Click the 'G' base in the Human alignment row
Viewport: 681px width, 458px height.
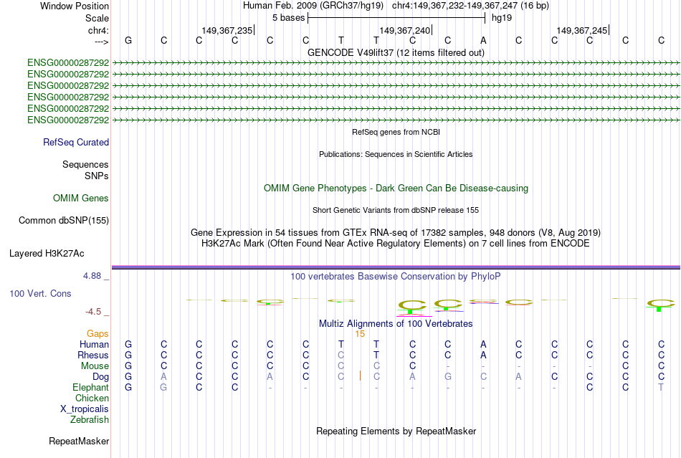pyautogui.click(x=128, y=344)
